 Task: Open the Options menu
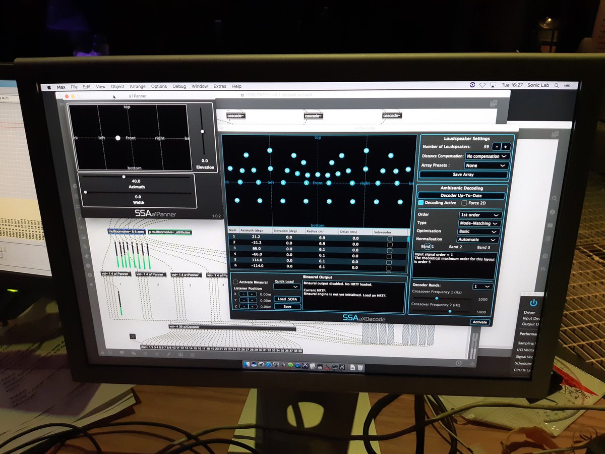159,87
